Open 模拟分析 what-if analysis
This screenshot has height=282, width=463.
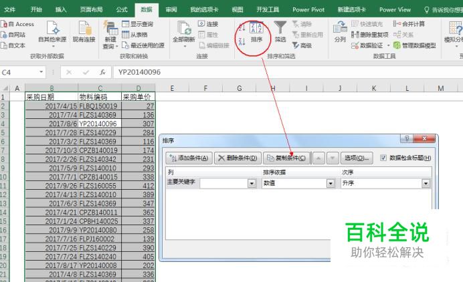[455, 33]
